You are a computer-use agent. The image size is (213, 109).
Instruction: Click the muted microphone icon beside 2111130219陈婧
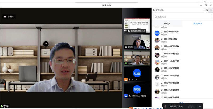130,96
